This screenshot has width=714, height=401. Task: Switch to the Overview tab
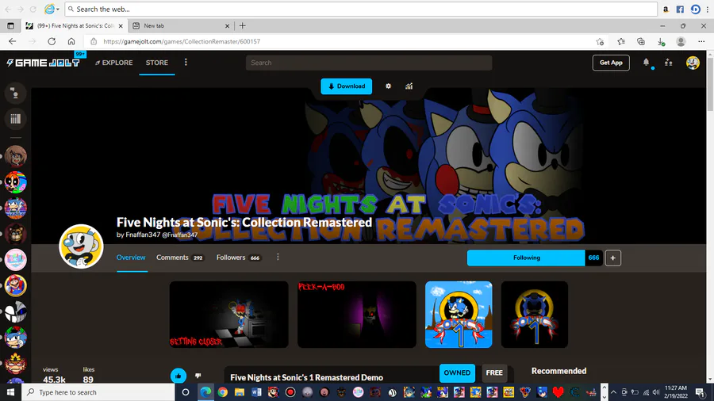(131, 258)
